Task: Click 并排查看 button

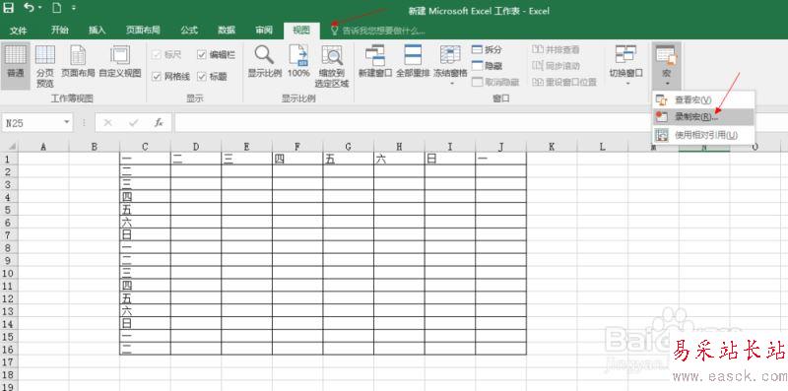Action: (556, 50)
